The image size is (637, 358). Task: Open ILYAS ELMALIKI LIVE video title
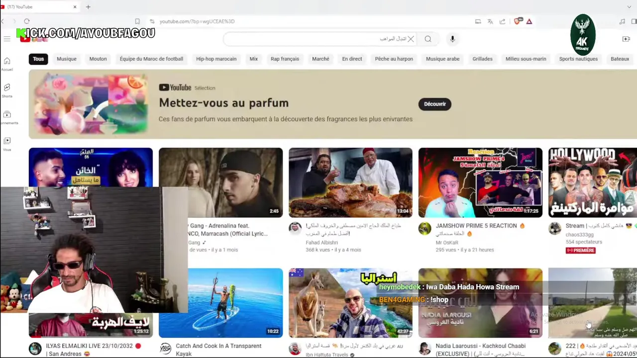coord(94,350)
